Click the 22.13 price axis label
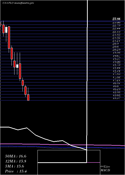The height and width of the screenshot is (175, 125). click(116, 31)
